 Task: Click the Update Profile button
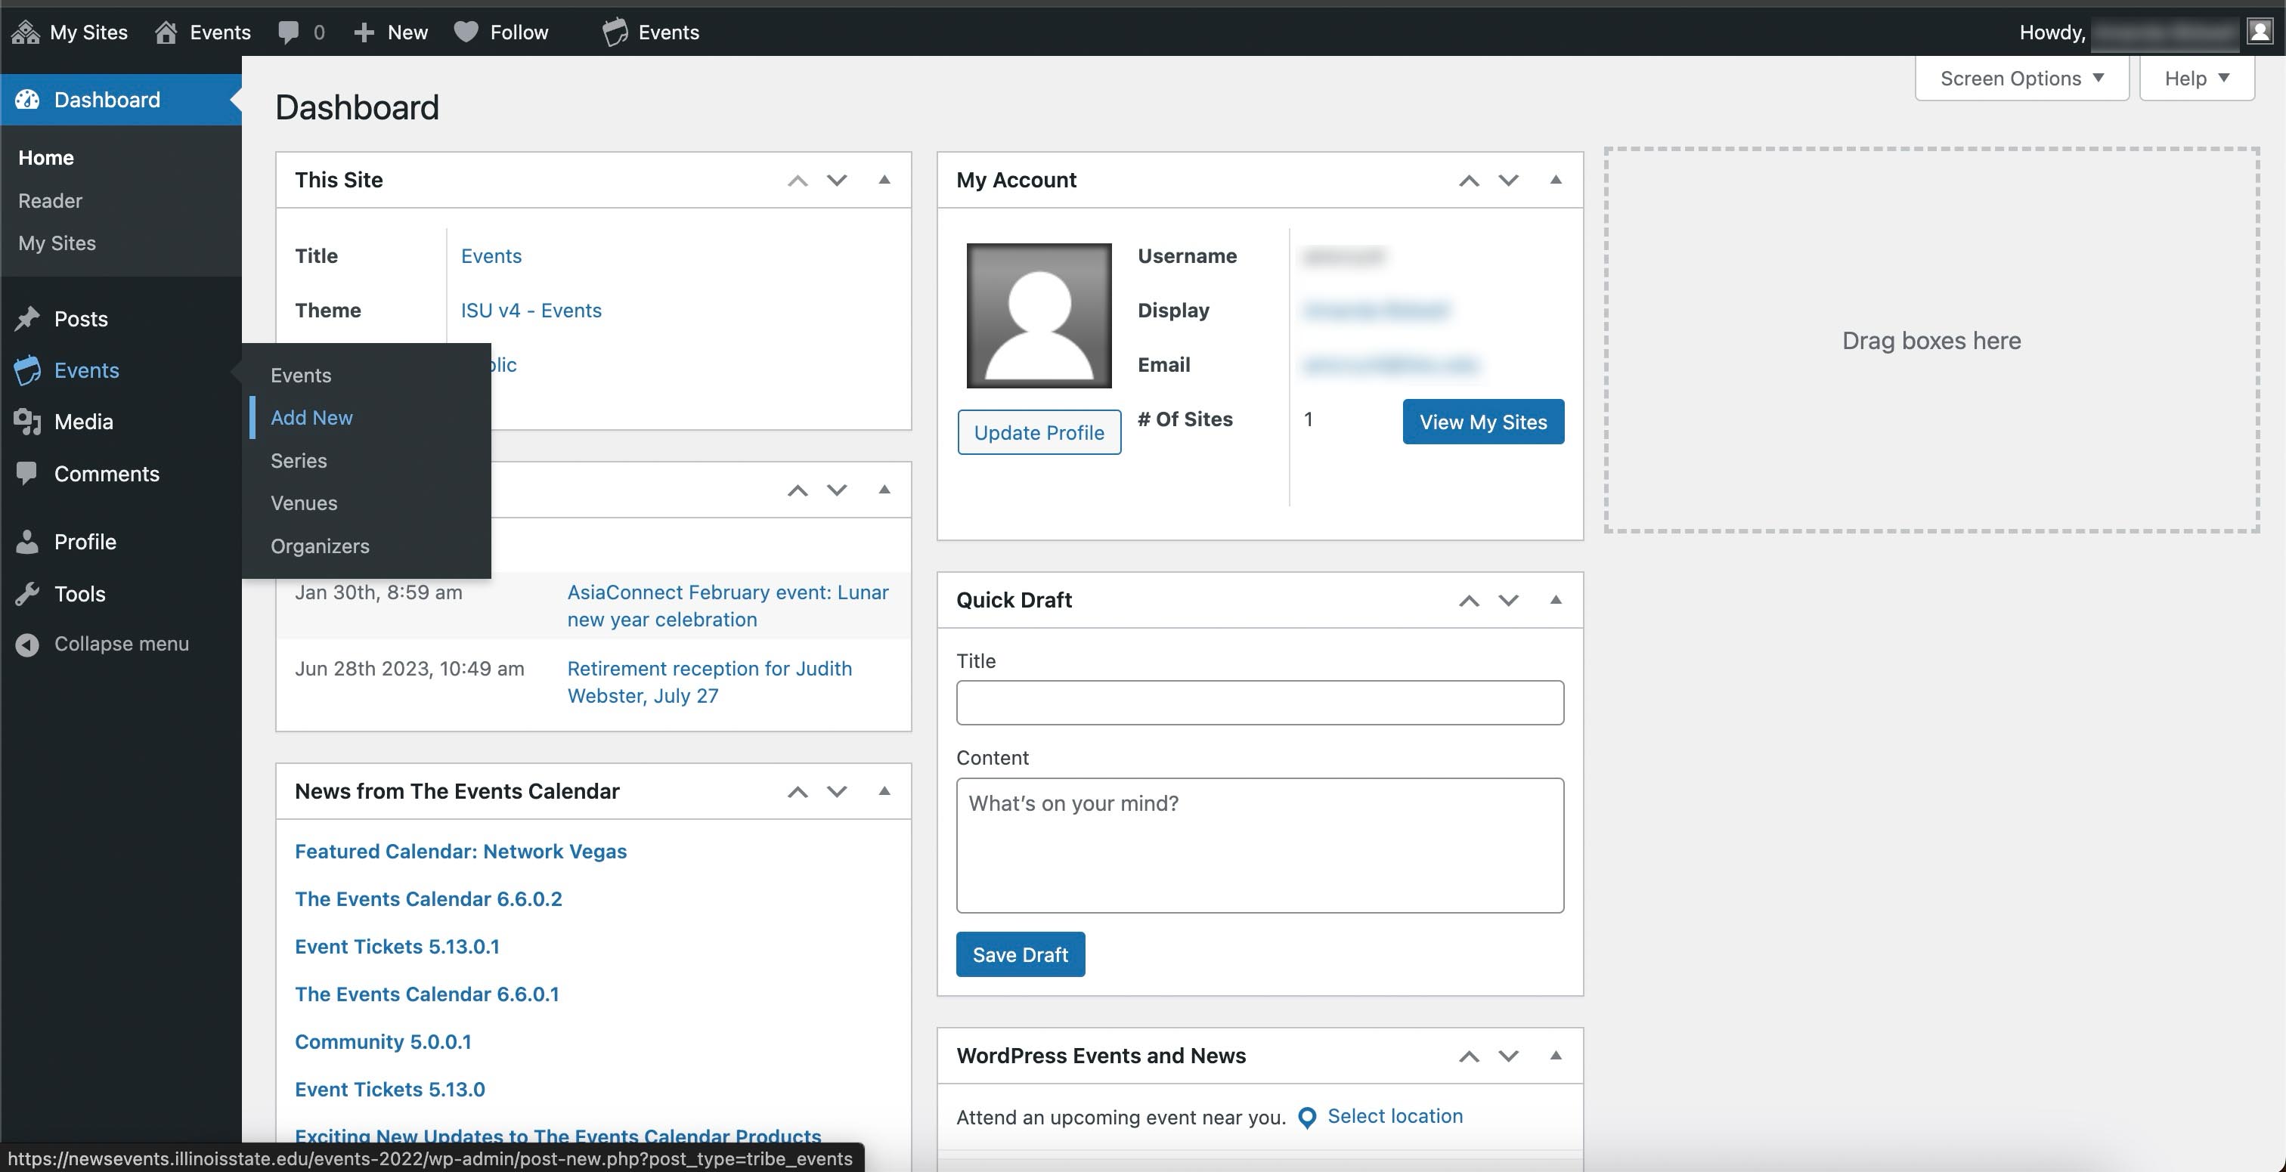tap(1039, 432)
